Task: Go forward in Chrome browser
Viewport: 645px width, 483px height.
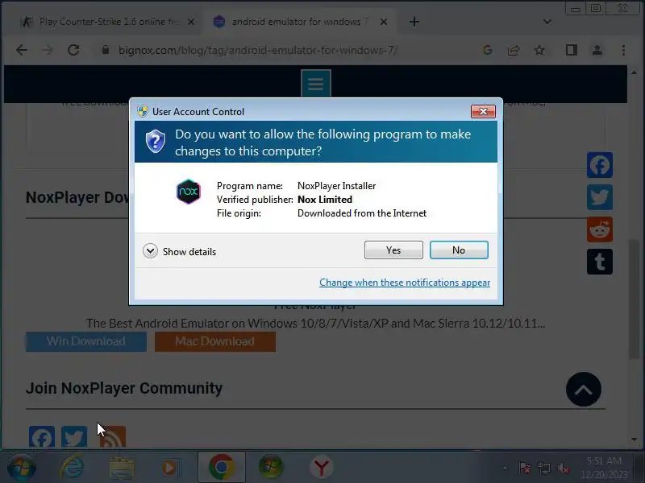Action: pos(48,50)
